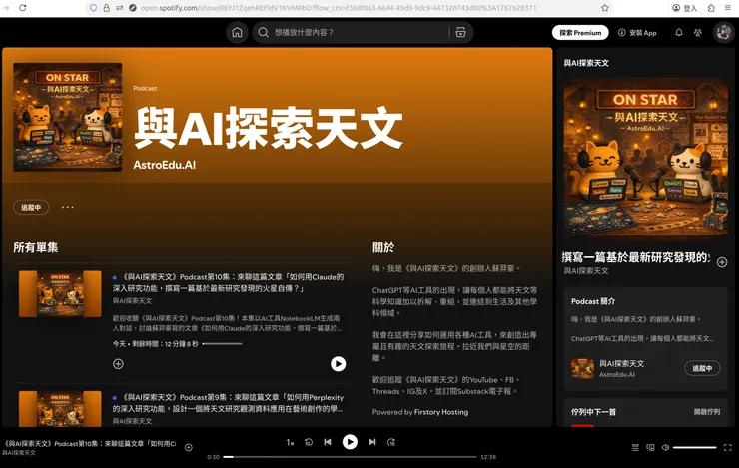This screenshot has height=468, width=739.
Task: Click 登入 in browser toolbar
Action: (684, 8)
